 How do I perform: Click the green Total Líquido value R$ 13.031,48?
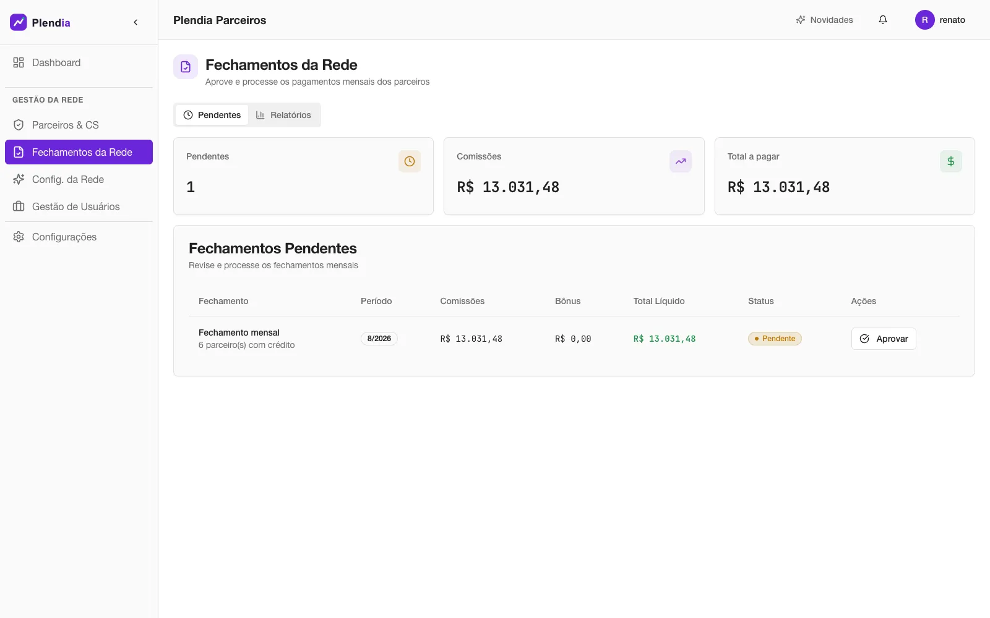665,339
